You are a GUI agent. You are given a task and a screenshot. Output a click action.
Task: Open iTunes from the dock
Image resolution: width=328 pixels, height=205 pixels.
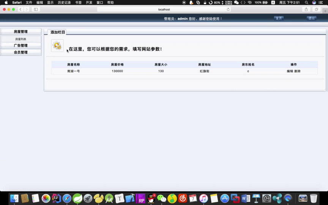[x=203, y=198]
